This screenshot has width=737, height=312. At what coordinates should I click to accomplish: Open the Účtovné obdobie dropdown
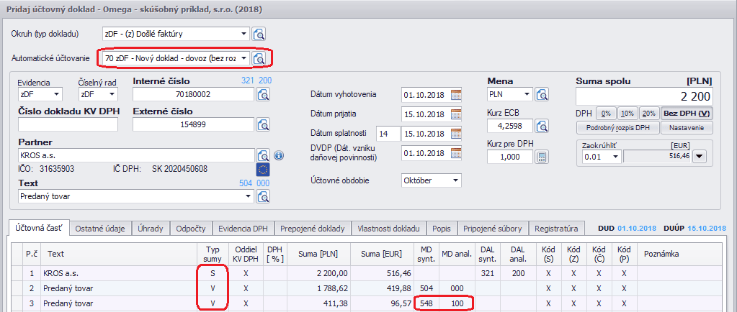coord(455,180)
